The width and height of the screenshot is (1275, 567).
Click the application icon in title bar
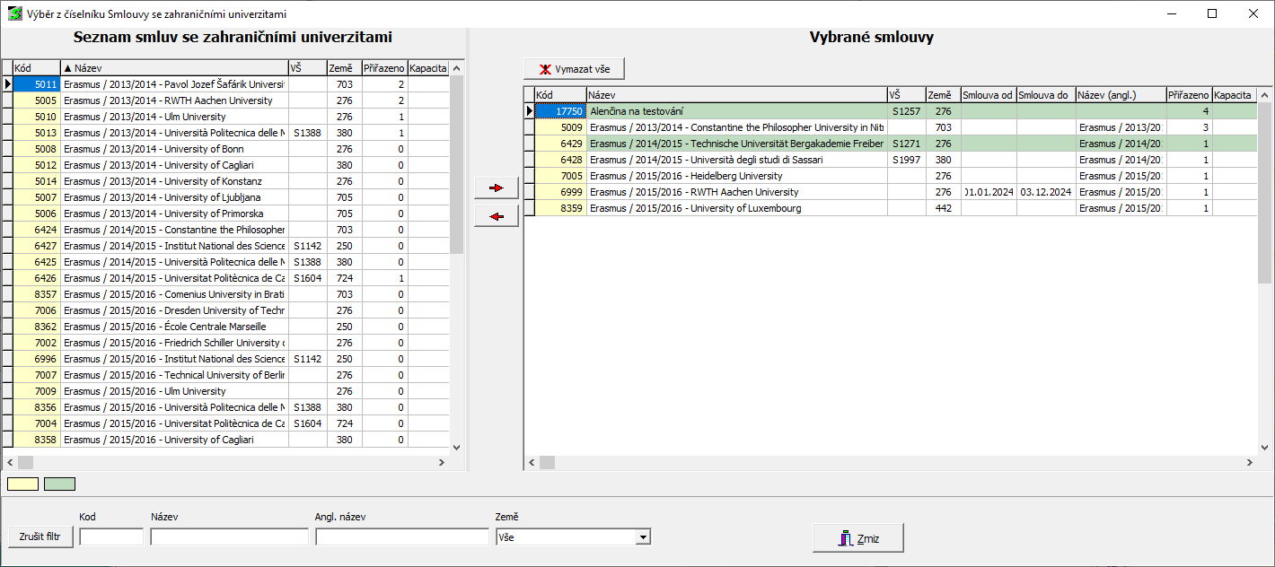(x=14, y=14)
